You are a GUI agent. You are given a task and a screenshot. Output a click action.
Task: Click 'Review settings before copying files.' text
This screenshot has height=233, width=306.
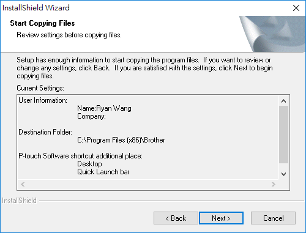click(x=69, y=35)
